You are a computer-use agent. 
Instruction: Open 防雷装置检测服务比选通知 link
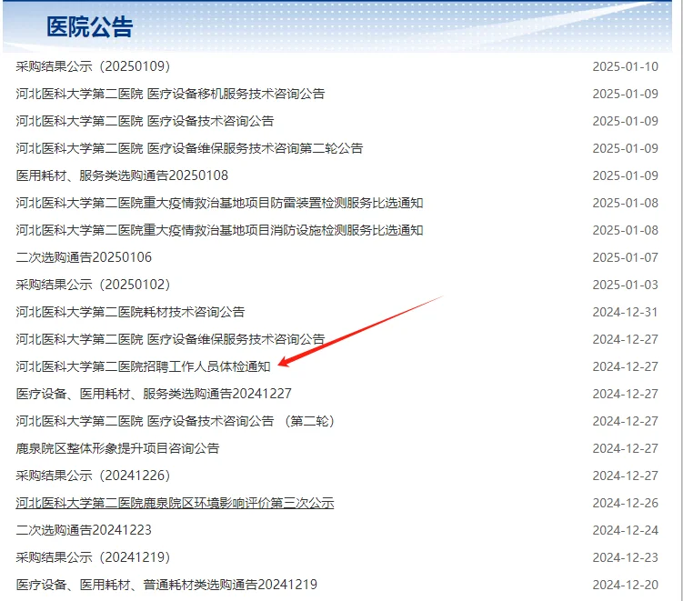click(219, 203)
